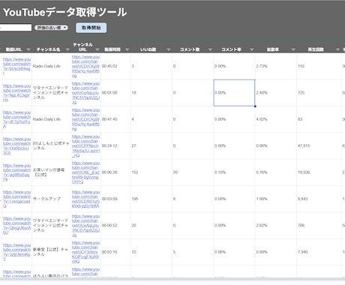
Task: Open video URL link in the 00:01:00 row
Action: tap(16, 93)
